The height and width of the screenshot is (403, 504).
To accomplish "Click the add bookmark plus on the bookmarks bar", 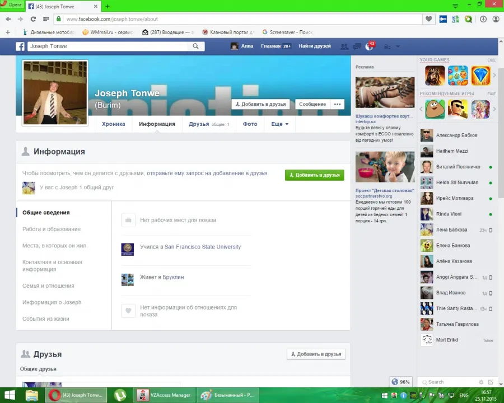I will click(x=8, y=32).
